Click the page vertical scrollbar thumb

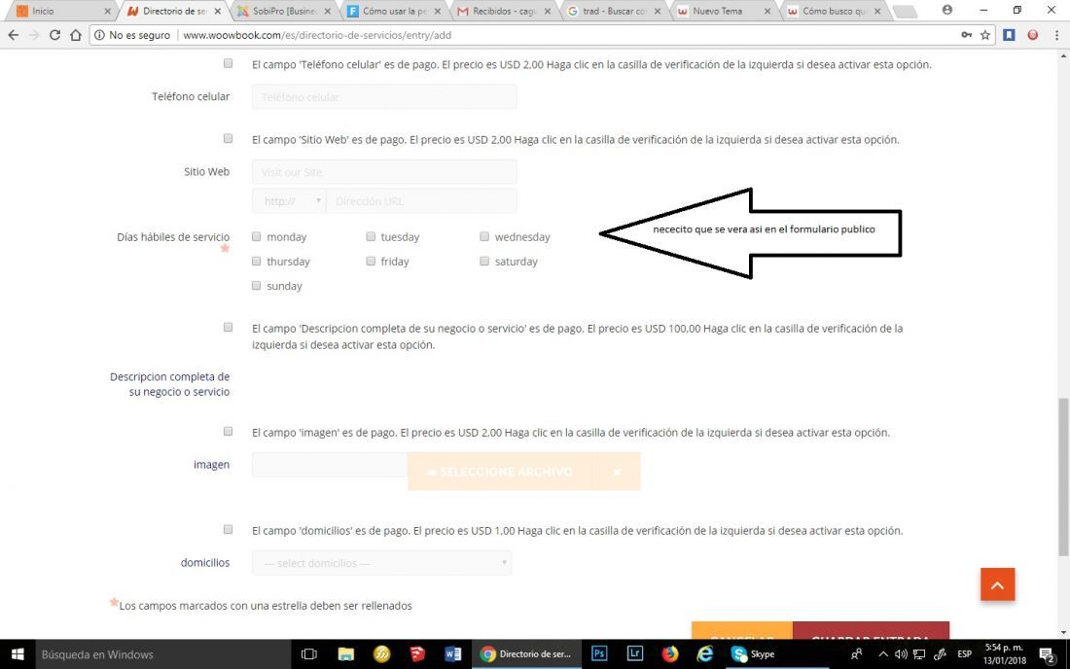[x=1063, y=477]
